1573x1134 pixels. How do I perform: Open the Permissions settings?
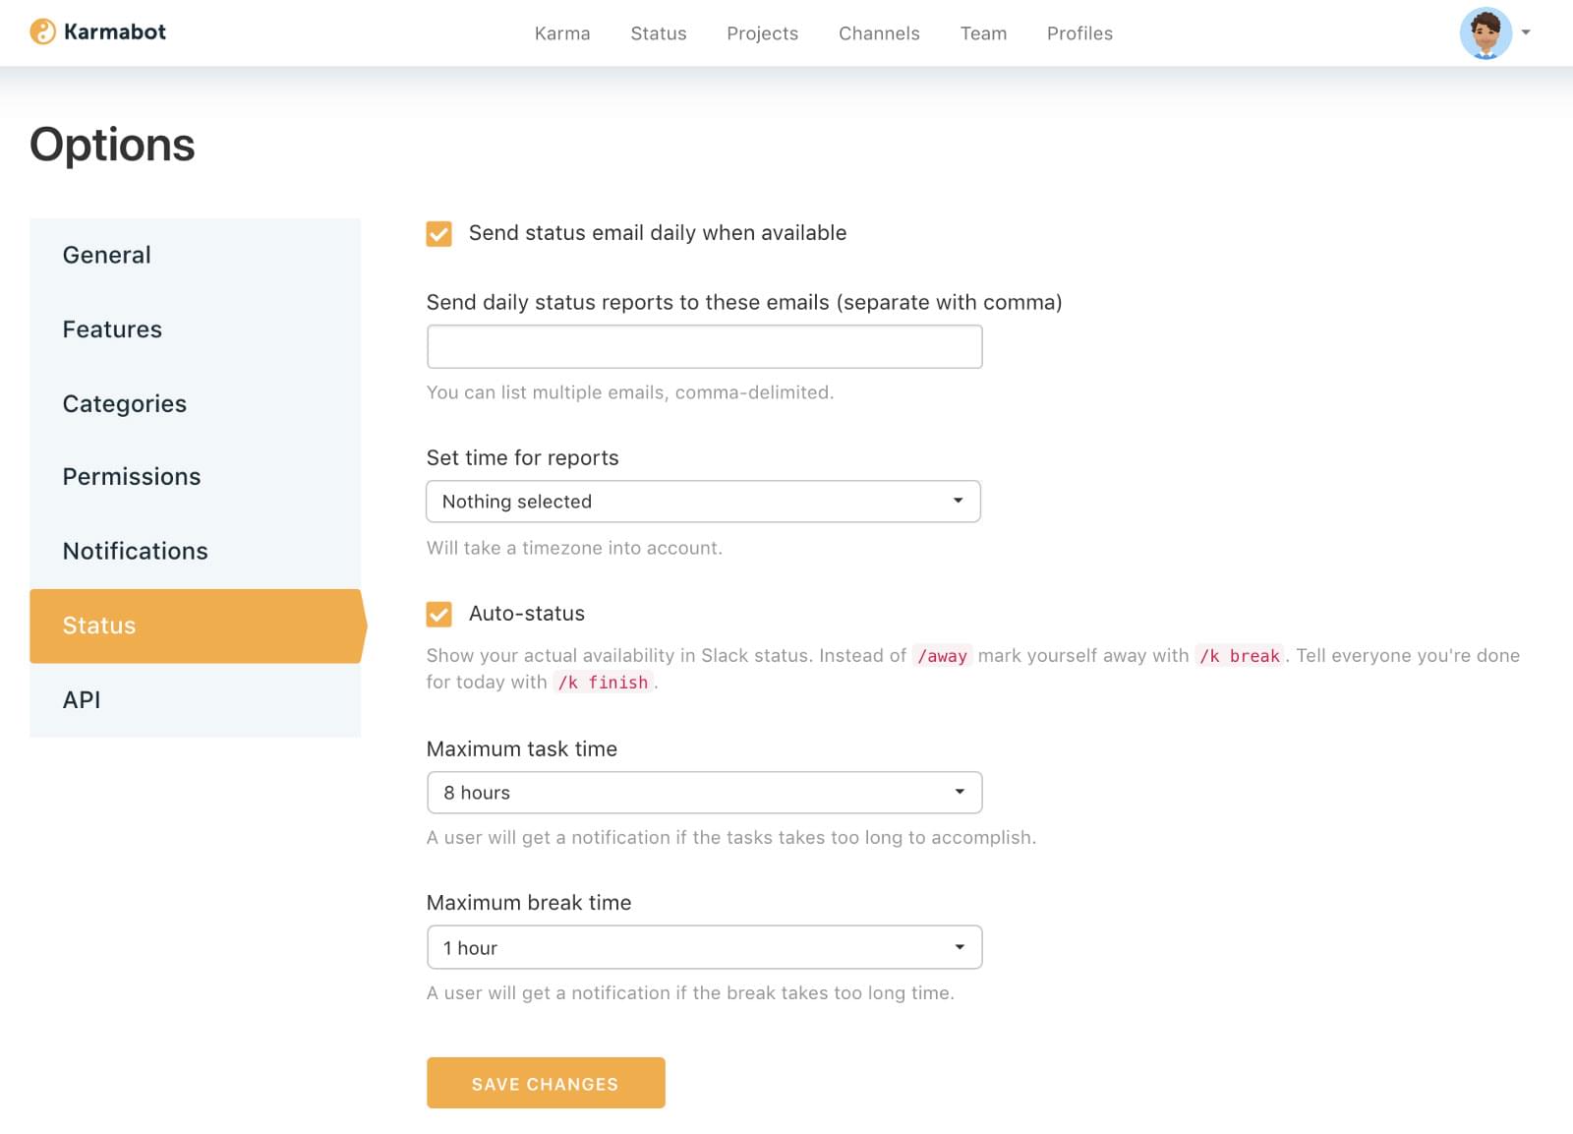pyautogui.click(x=131, y=476)
